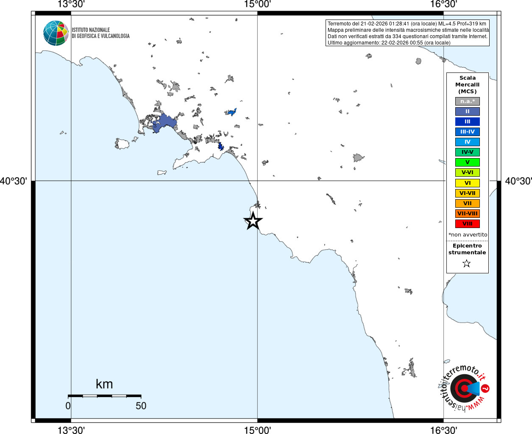The width and height of the screenshot is (532, 434).
Task: Click the kilometer scale bar
Action: (105, 396)
